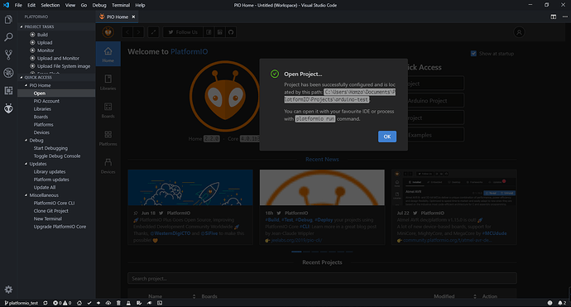
Task: Open the File menu
Action: [x=18, y=5]
